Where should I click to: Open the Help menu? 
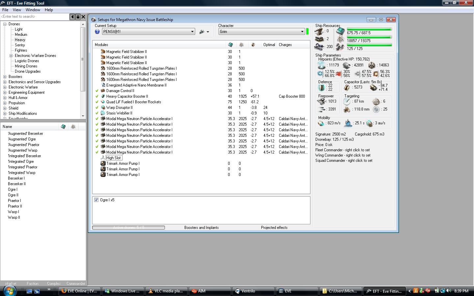click(x=49, y=10)
